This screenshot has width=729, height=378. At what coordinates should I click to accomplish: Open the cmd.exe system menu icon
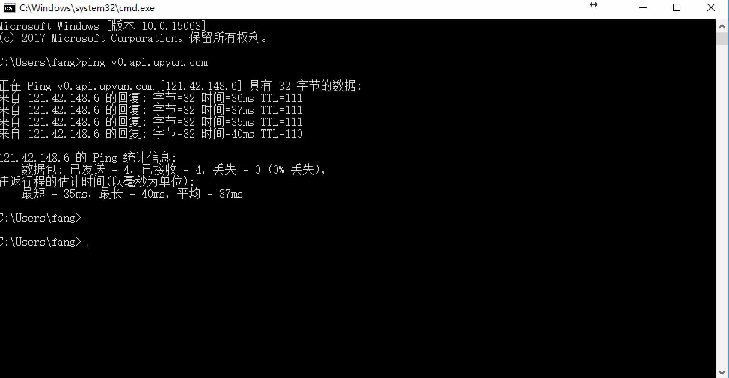pyautogui.click(x=9, y=8)
